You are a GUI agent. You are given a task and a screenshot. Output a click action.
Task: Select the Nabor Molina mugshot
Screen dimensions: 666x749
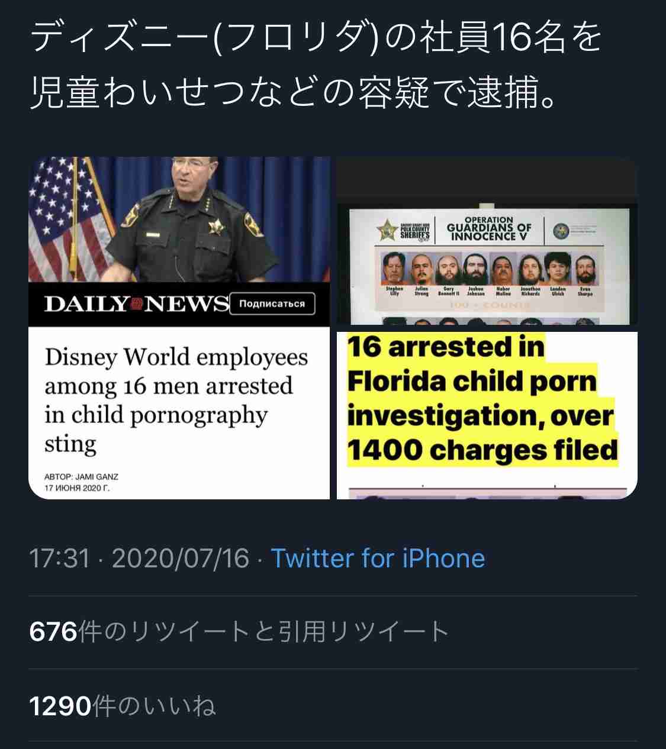point(503,270)
